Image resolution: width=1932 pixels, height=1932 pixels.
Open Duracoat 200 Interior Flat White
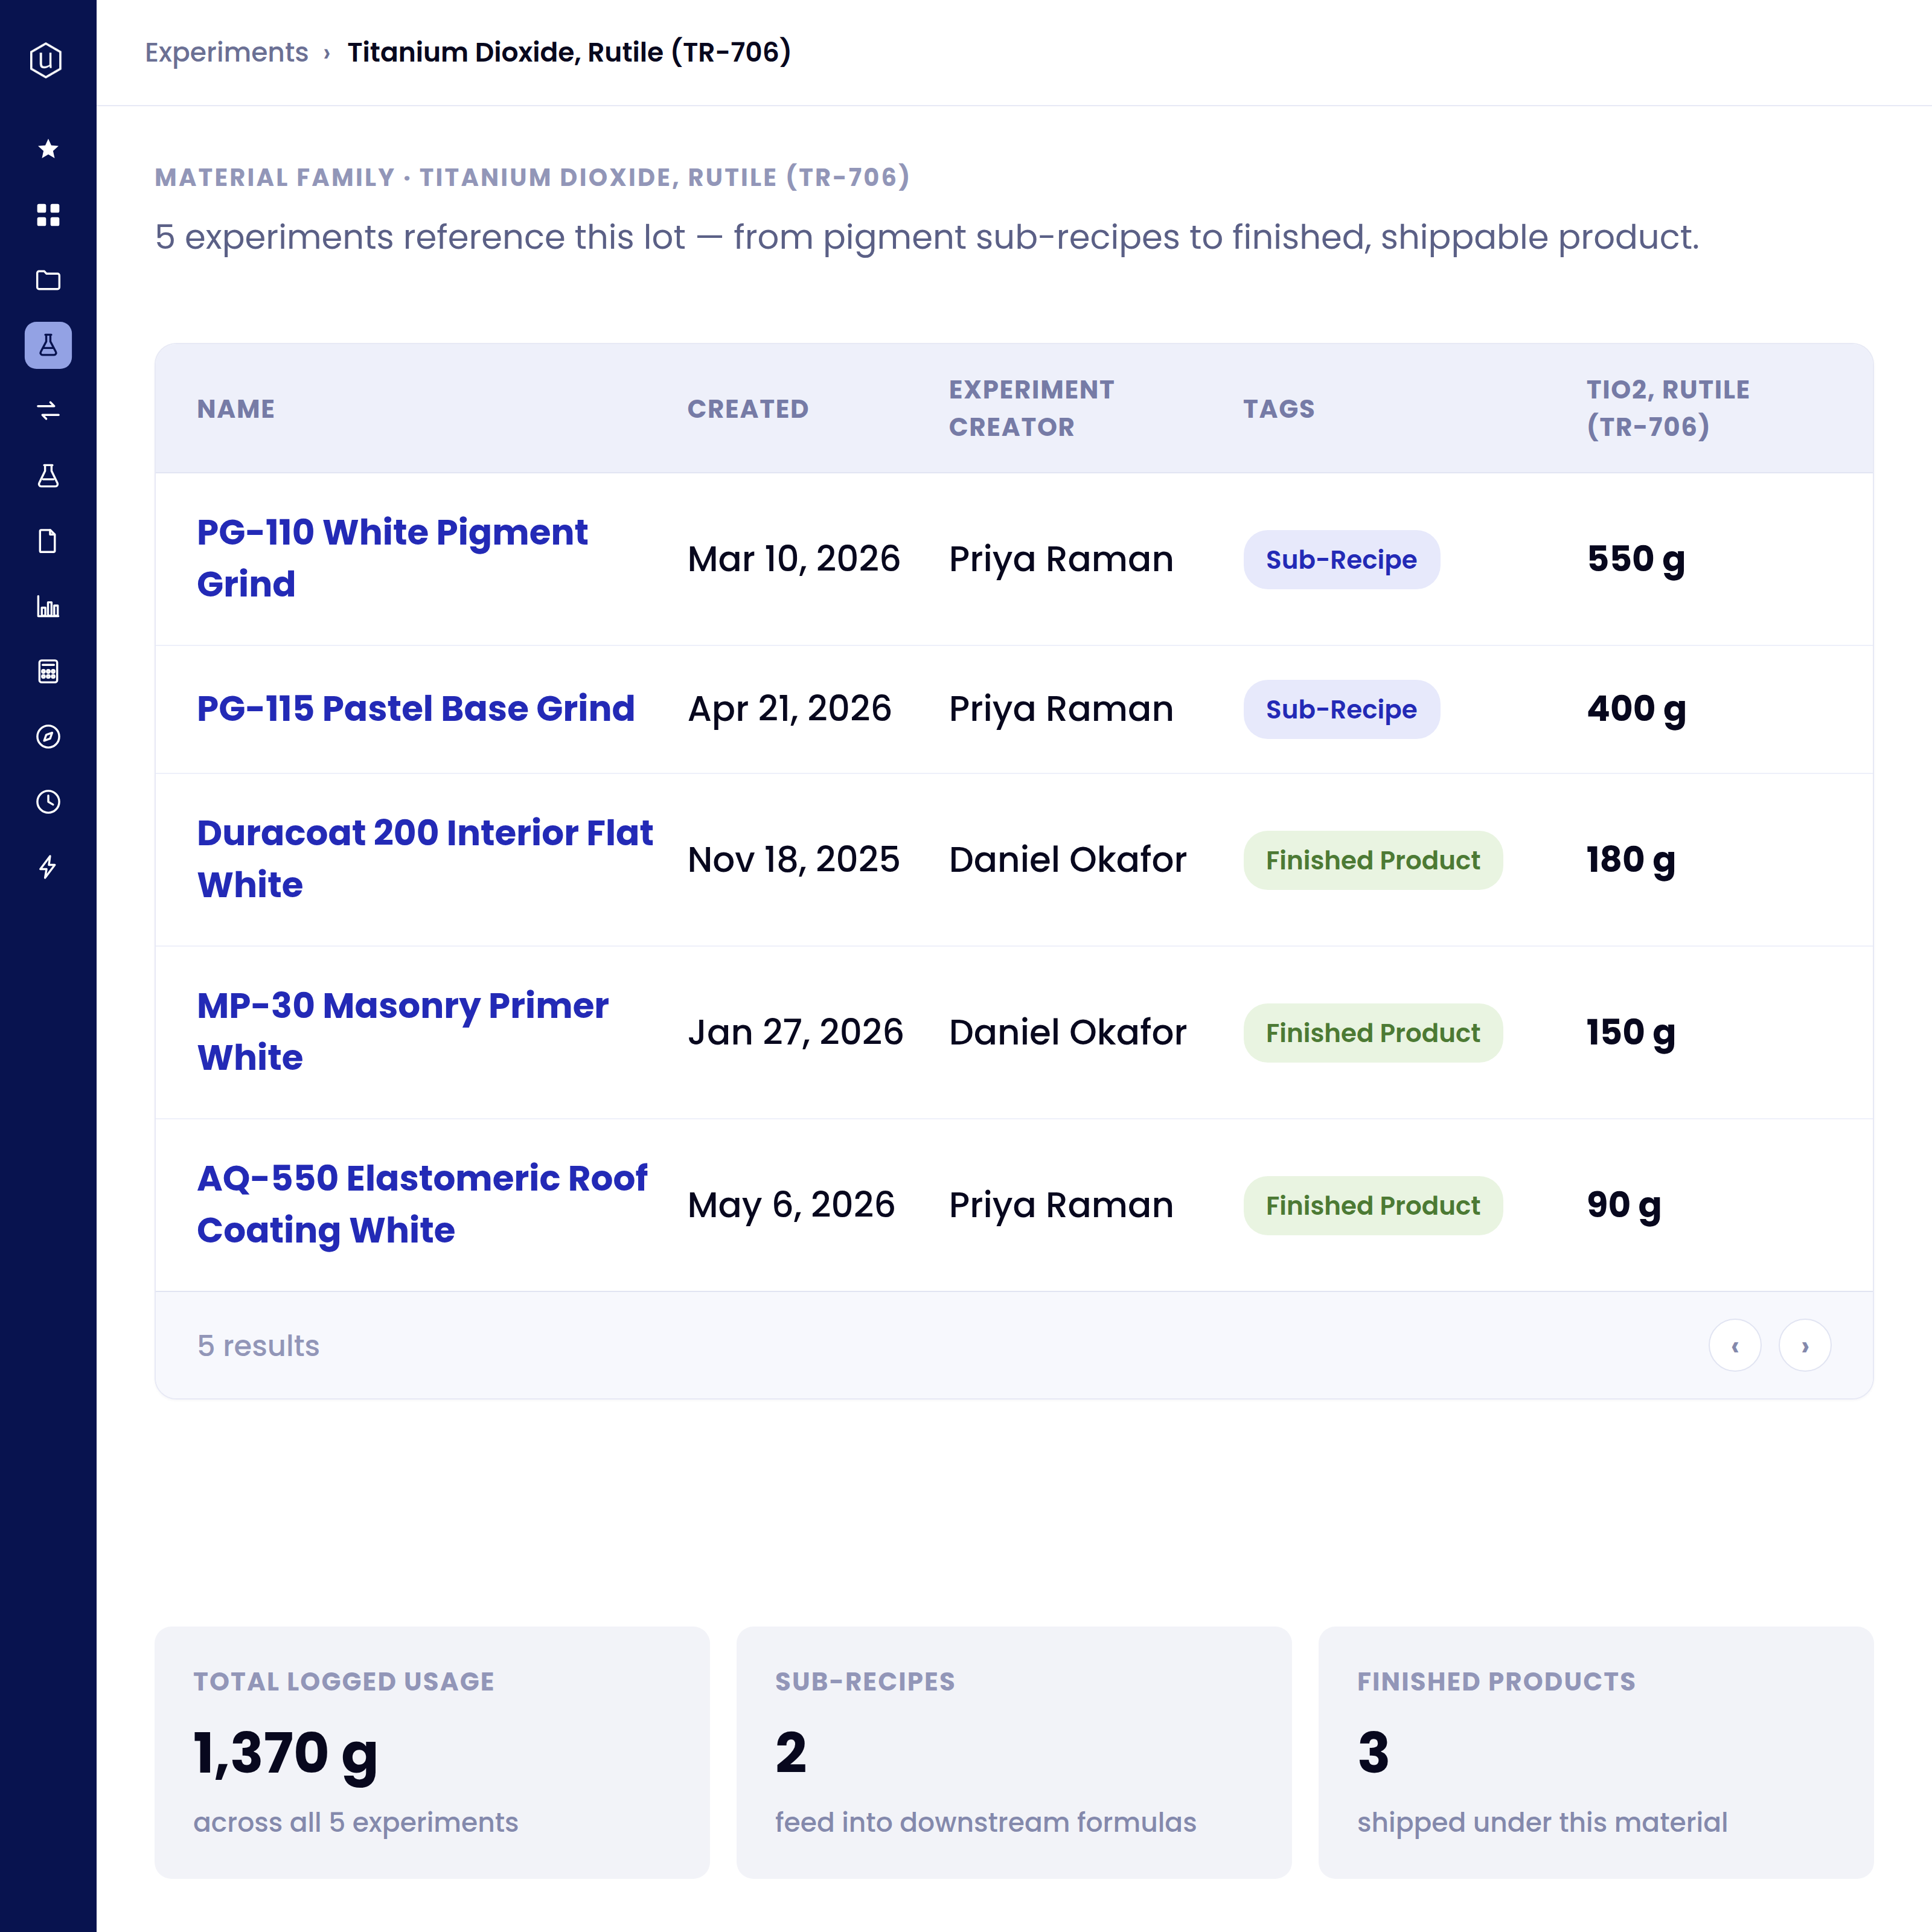tap(424, 859)
